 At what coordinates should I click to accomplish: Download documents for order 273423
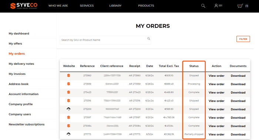(x=238, y=93)
